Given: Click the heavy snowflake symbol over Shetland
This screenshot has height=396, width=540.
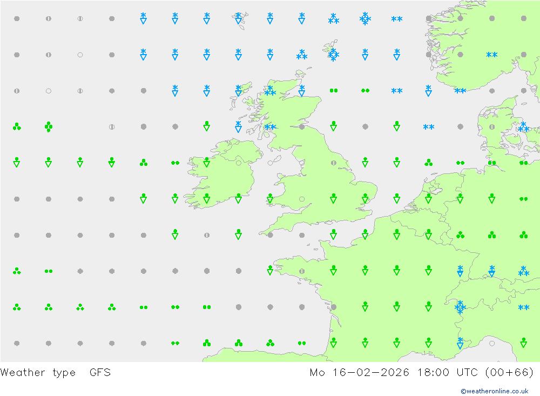Looking at the screenshot, I should coord(333,55).
